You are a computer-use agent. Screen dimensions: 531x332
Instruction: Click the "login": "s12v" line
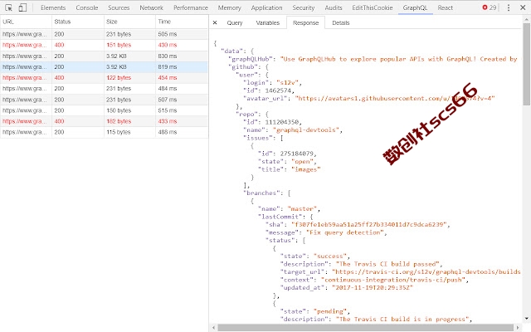[x=272, y=83]
